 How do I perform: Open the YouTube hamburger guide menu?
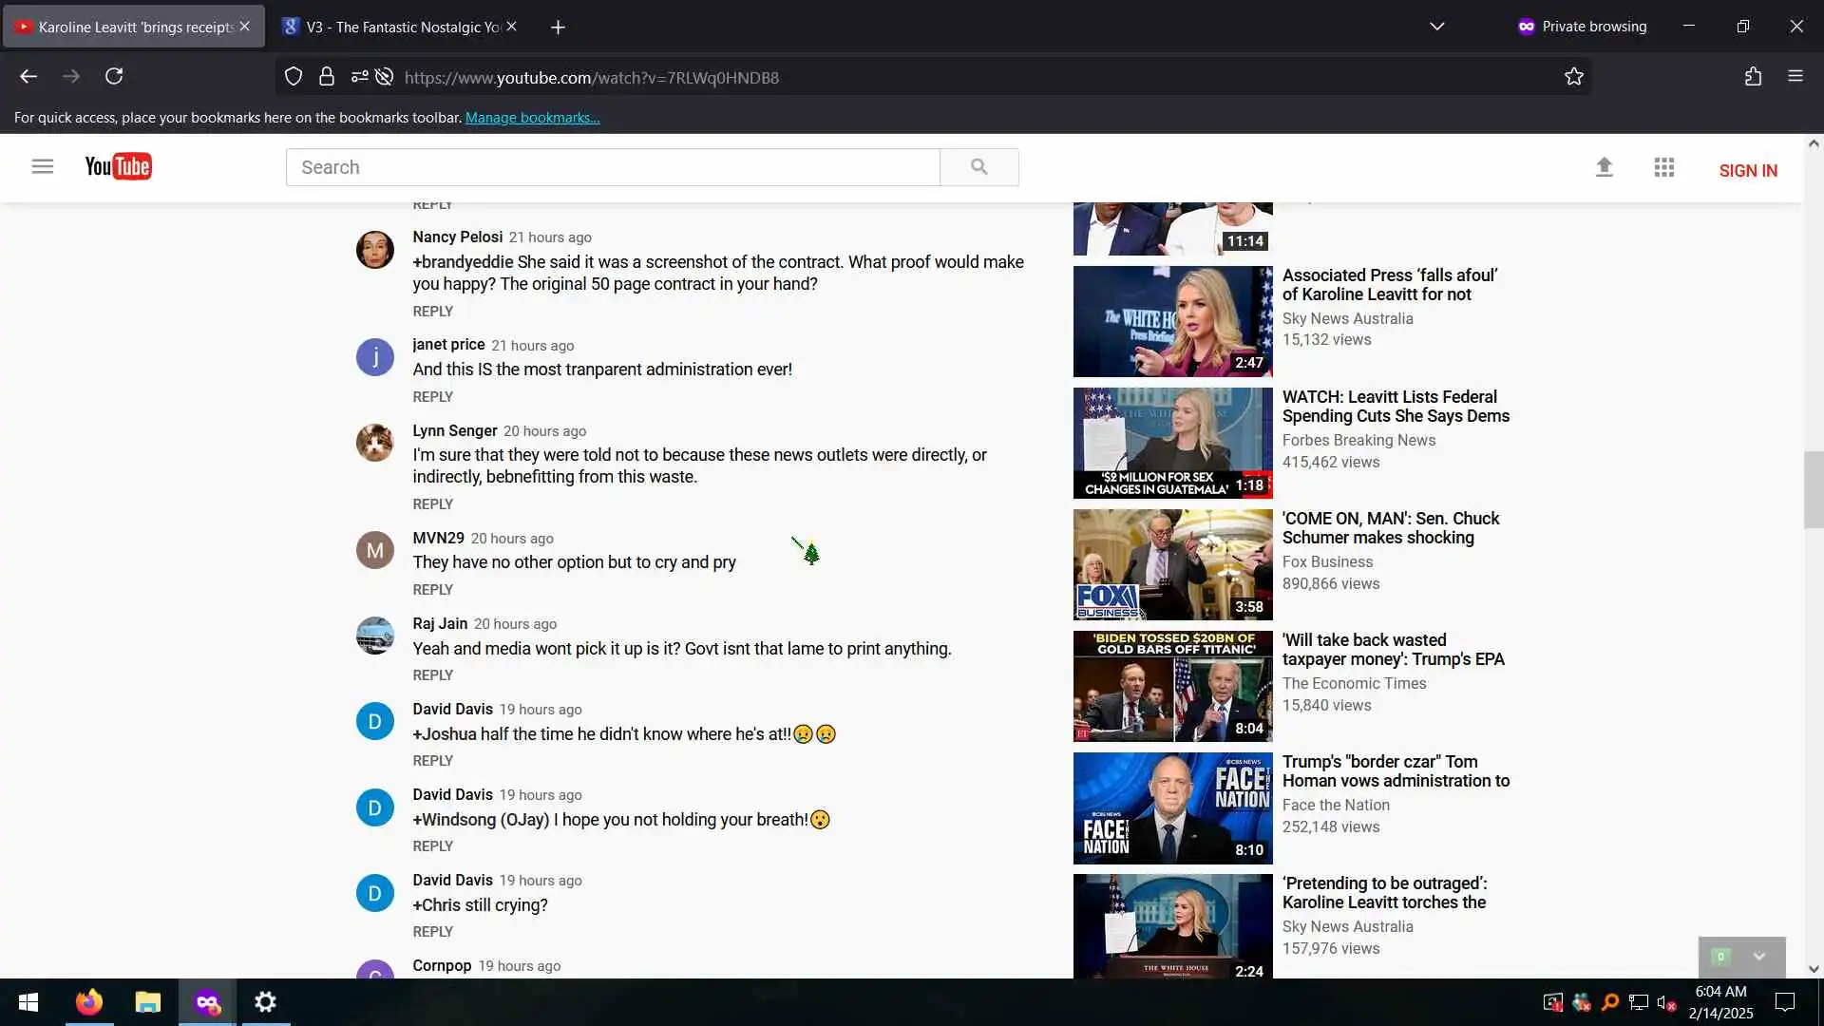pos(42,167)
